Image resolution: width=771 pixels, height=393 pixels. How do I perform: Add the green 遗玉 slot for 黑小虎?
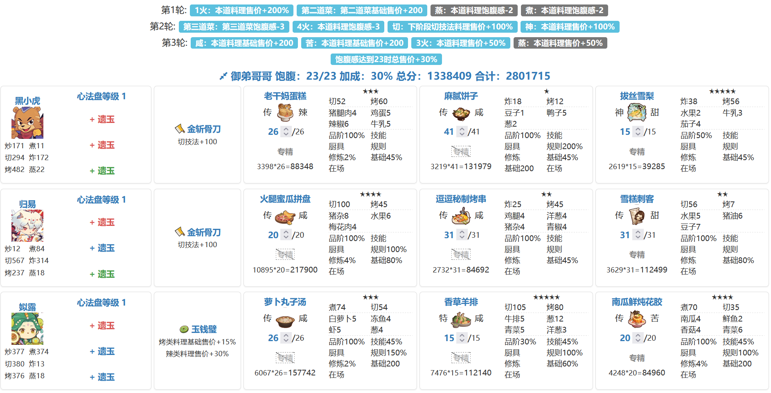[x=102, y=171]
